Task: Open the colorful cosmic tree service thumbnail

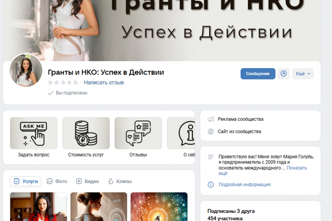Action: [159, 207]
